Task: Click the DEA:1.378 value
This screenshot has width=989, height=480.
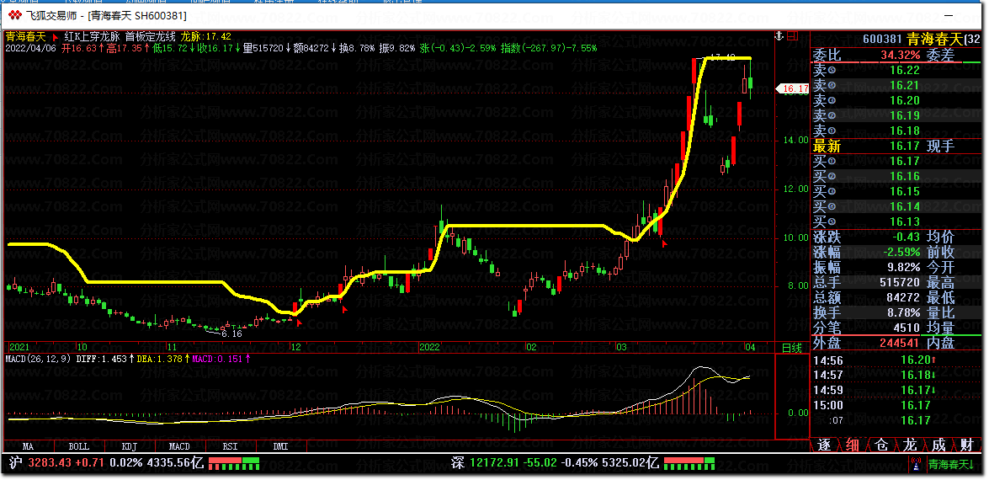Action: click(x=158, y=359)
